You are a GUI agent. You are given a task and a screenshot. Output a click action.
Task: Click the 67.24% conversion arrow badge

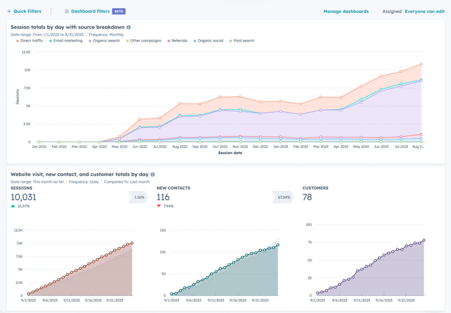284,197
